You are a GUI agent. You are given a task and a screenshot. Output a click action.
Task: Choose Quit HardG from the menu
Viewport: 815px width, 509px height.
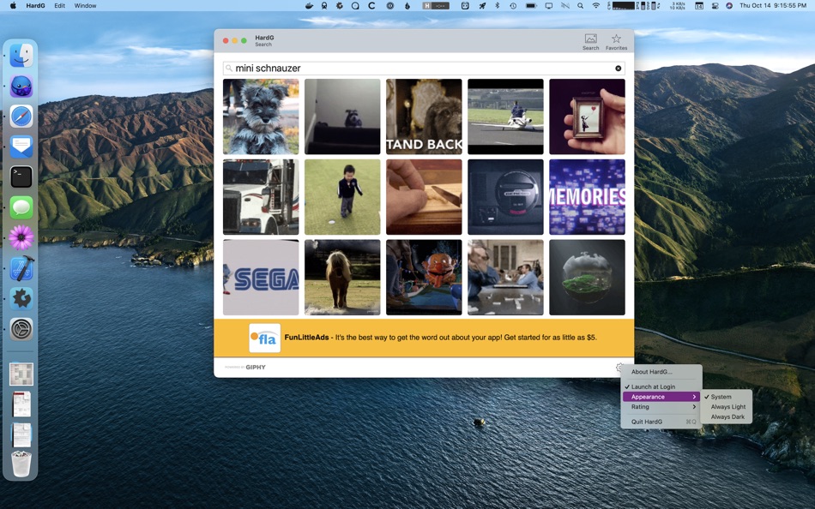pos(661,422)
